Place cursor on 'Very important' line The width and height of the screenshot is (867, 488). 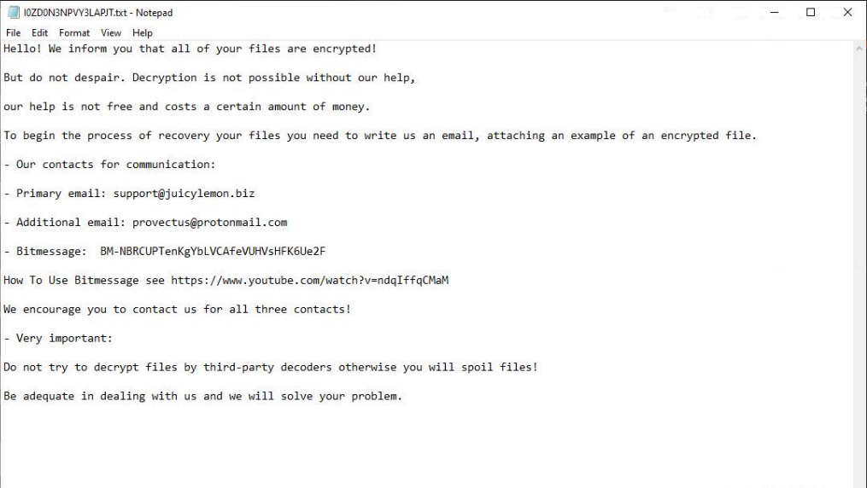coord(64,339)
